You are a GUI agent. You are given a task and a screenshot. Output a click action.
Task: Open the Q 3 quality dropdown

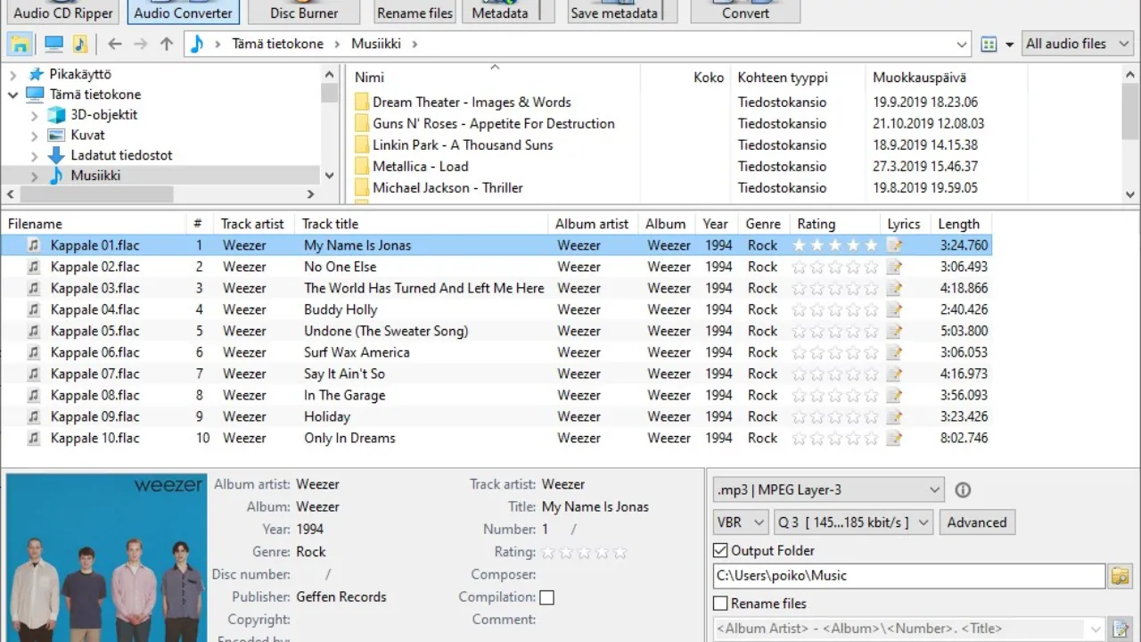click(x=853, y=523)
